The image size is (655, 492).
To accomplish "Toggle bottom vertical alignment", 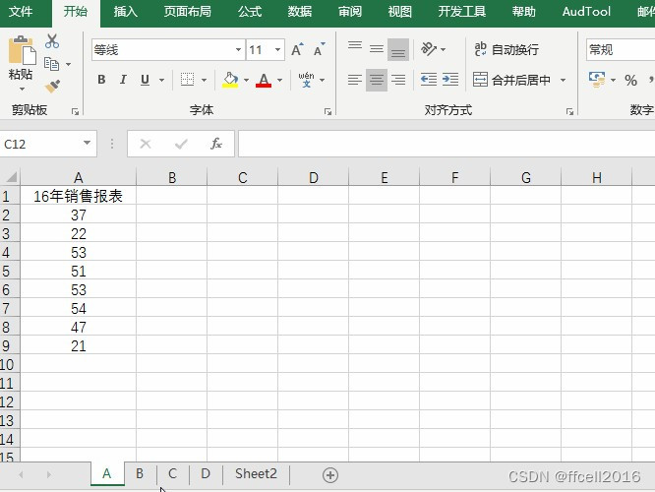I will (x=398, y=49).
